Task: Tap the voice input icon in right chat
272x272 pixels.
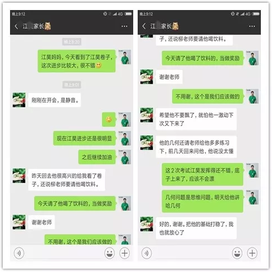Action: pyautogui.click(x=147, y=253)
